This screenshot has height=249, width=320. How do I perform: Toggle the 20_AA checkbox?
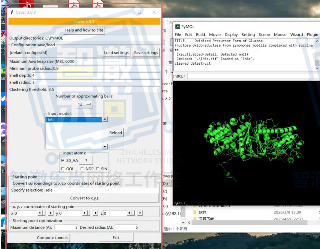point(63,160)
